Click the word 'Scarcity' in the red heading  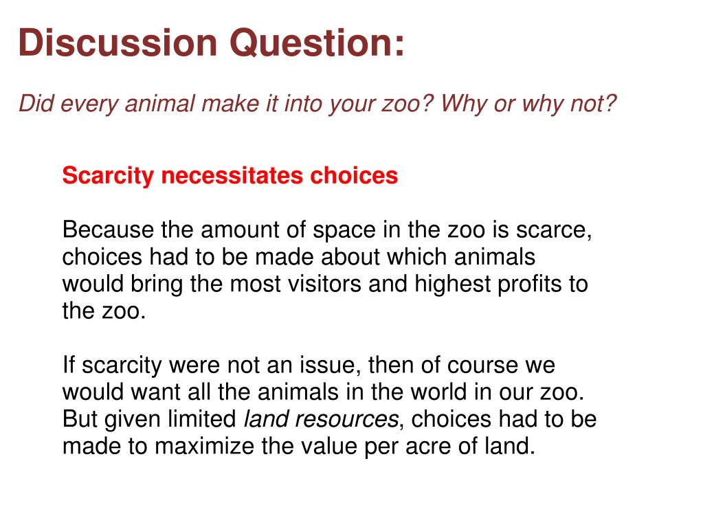(108, 176)
